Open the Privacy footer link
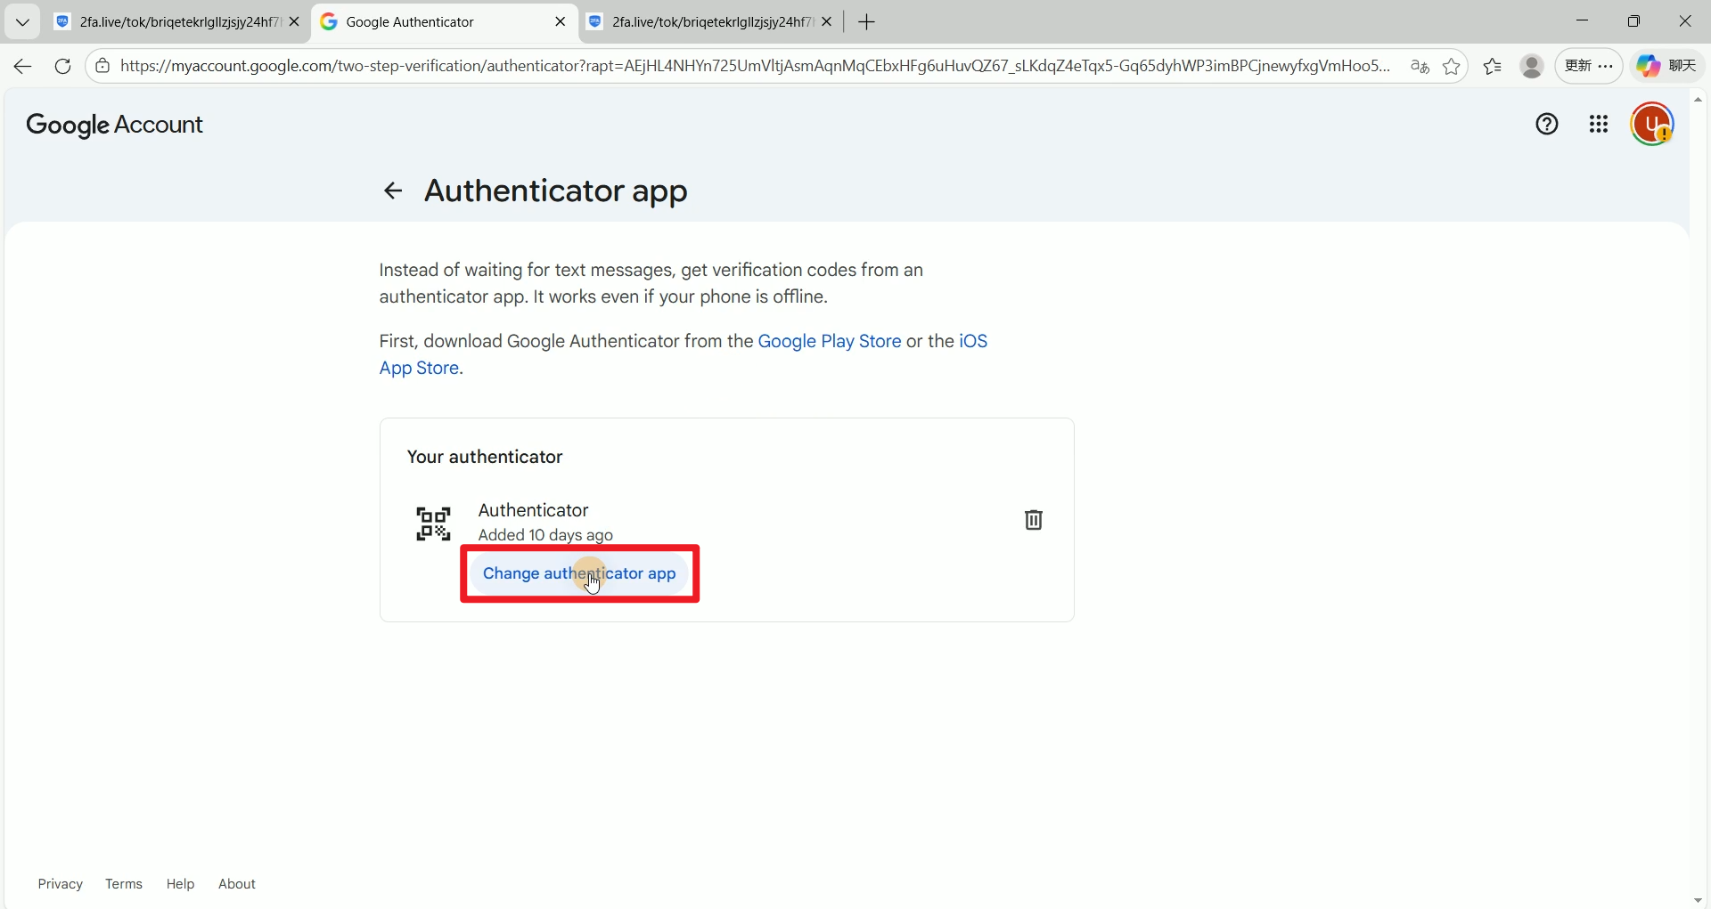Viewport: 1711px width, 909px height. pyautogui.click(x=60, y=884)
